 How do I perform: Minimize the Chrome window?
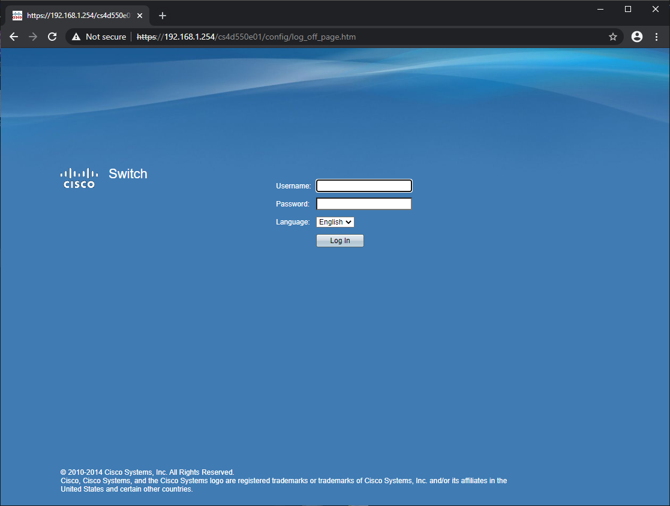[x=600, y=9]
